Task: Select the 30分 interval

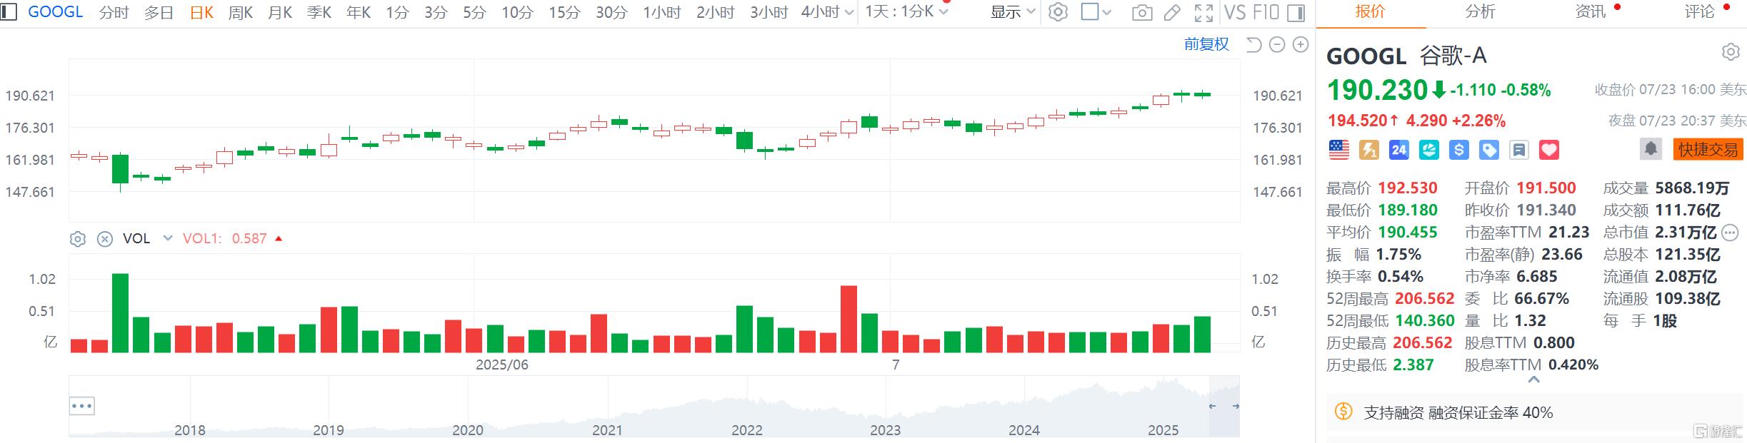Action: pyautogui.click(x=611, y=13)
